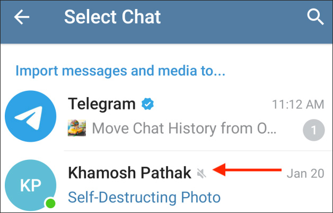Click the blue verified badge beside Telegram
Screen dimensions: 333x213
pyautogui.click(x=147, y=105)
